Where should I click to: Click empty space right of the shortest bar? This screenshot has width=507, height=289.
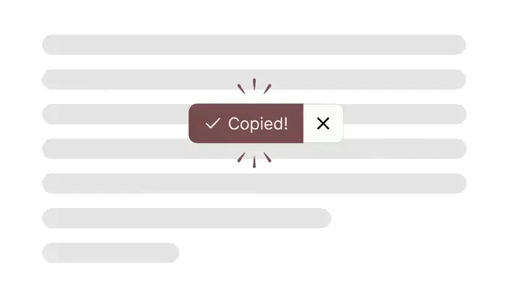pos(326,253)
